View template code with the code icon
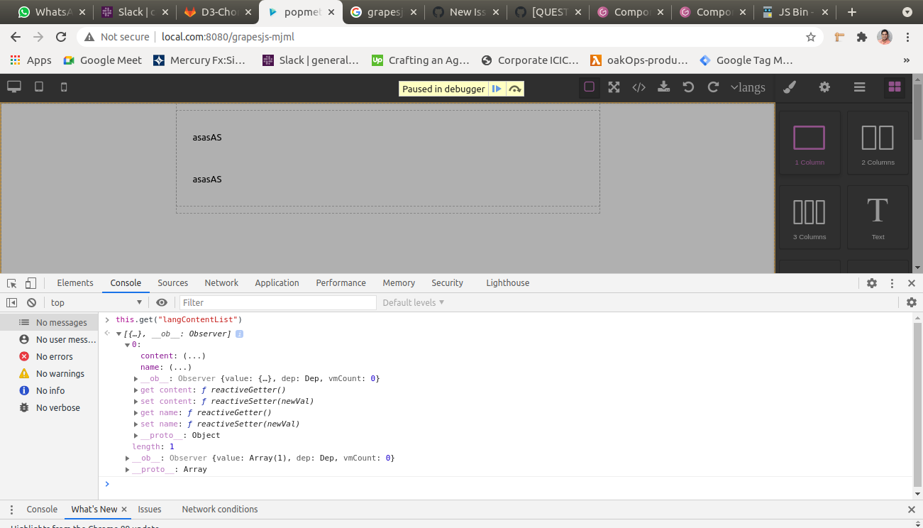 (638, 87)
